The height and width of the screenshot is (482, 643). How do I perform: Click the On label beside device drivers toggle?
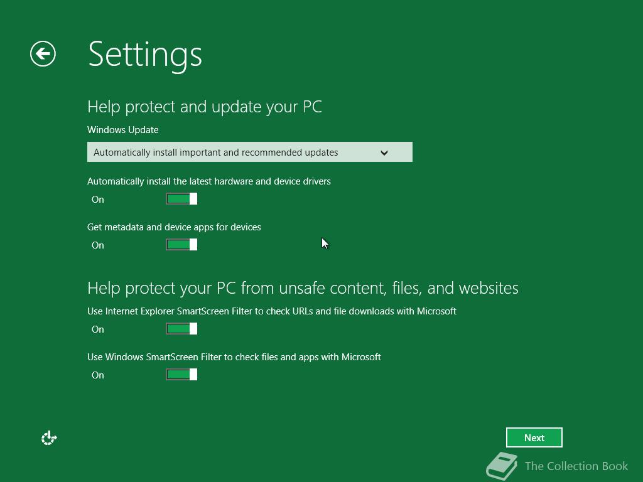click(97, 200)
